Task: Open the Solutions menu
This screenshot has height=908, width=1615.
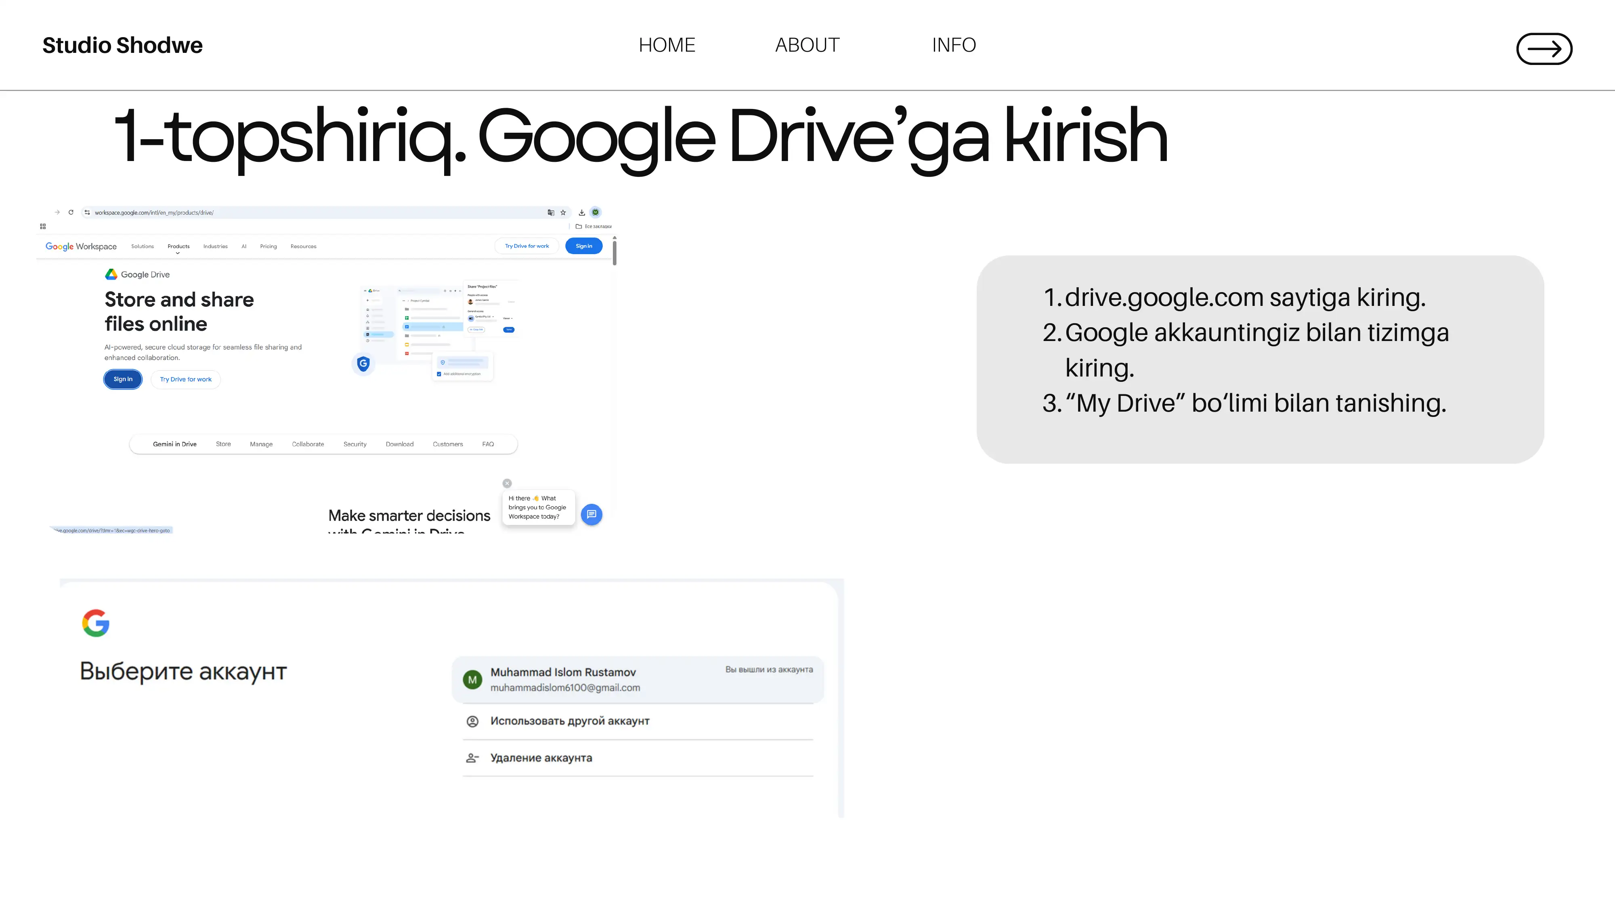Action: tap(142, 246)
